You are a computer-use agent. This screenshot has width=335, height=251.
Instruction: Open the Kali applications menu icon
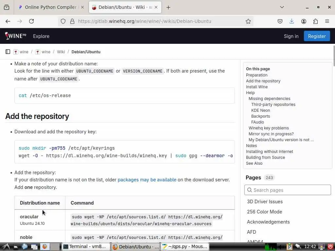pyautogui.click(x=6, y=247)
